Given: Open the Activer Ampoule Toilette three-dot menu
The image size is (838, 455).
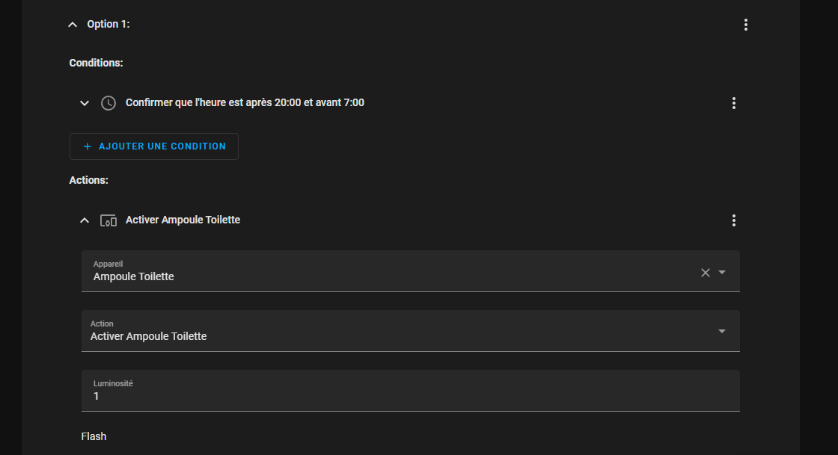Looking at the screenshot, I should [733, 220].
